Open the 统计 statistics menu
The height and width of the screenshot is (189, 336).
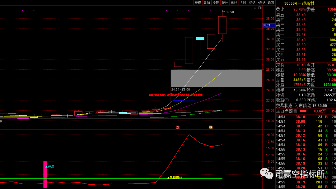pyautogui.click(x=225, y=2)
